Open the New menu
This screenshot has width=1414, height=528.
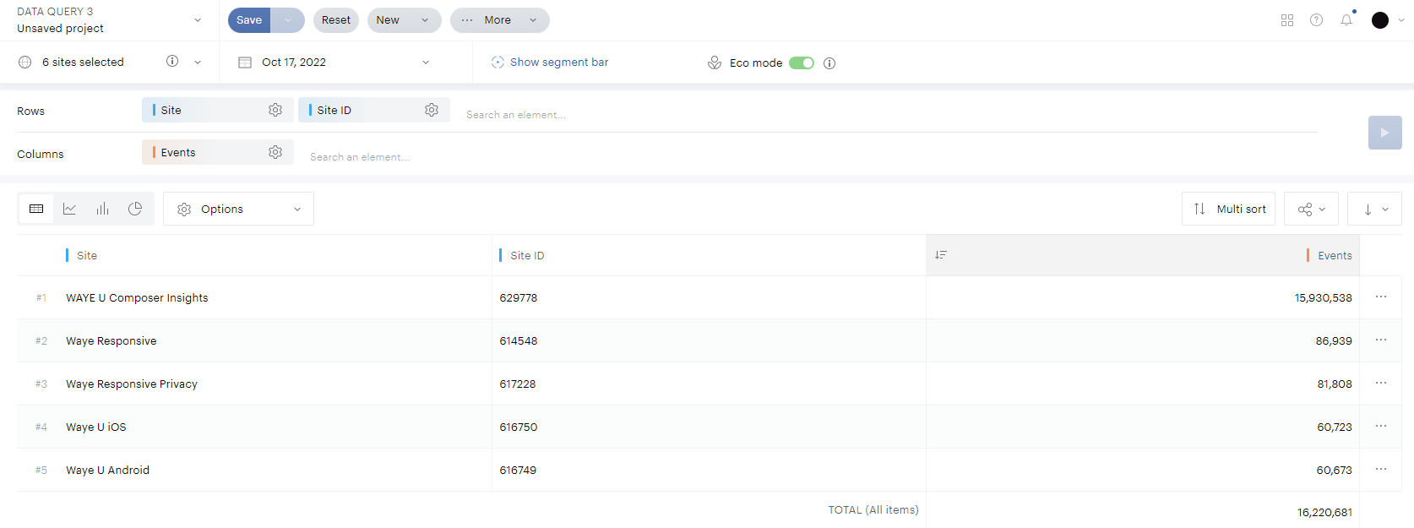point(404,20)
